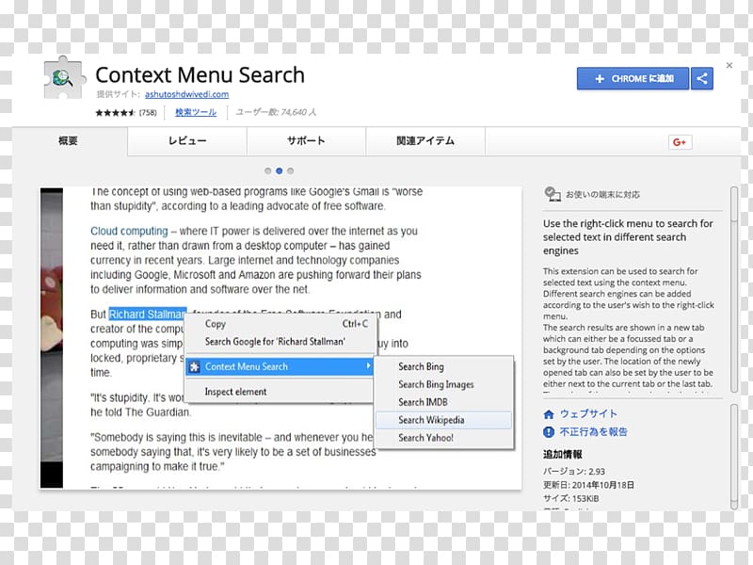Image resolution: width=753 pixels, height=565 pixels.
Task: Close the extension details dialog
Action: pyautogui.click(x=729, y=65)
